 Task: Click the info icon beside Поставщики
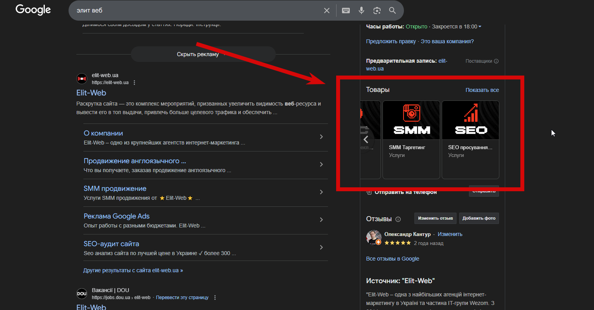496,61
